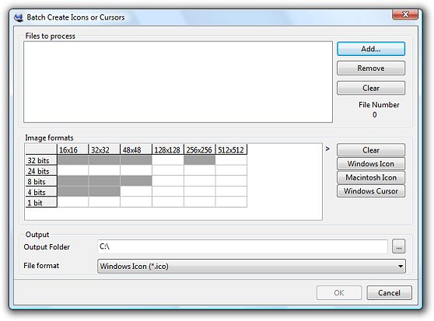The image size is (434, 321).
Task: Toggle the 32 bits 16x16 cell
Action: [73, 160]
